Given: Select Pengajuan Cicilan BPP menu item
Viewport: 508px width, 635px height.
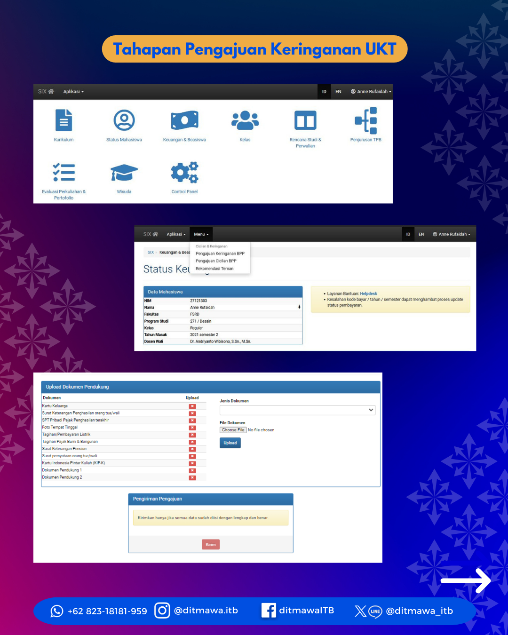Looking at the screenshot, I should 216,261.
